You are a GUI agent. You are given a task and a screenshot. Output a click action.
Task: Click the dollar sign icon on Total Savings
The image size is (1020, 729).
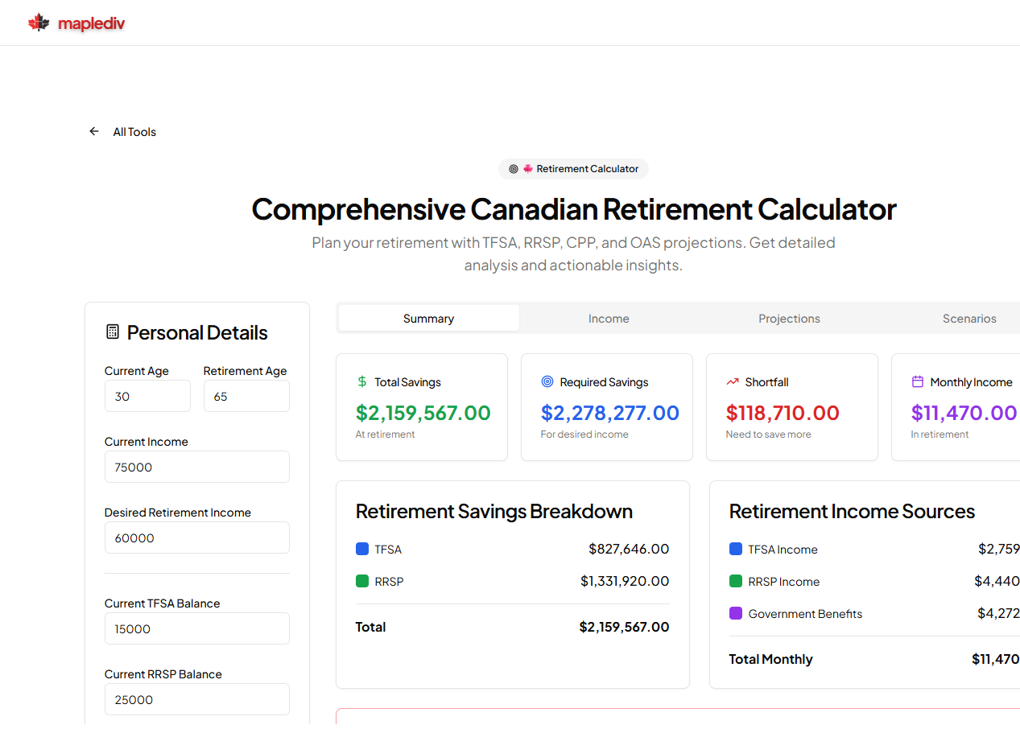pyautogui.click(x=362, y=381)
